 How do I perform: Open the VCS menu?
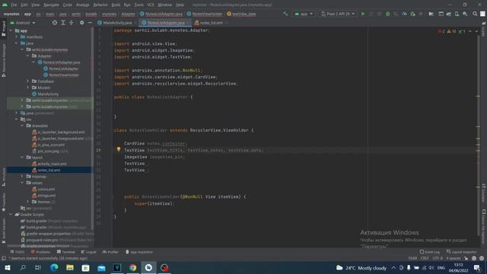point(151,5)
